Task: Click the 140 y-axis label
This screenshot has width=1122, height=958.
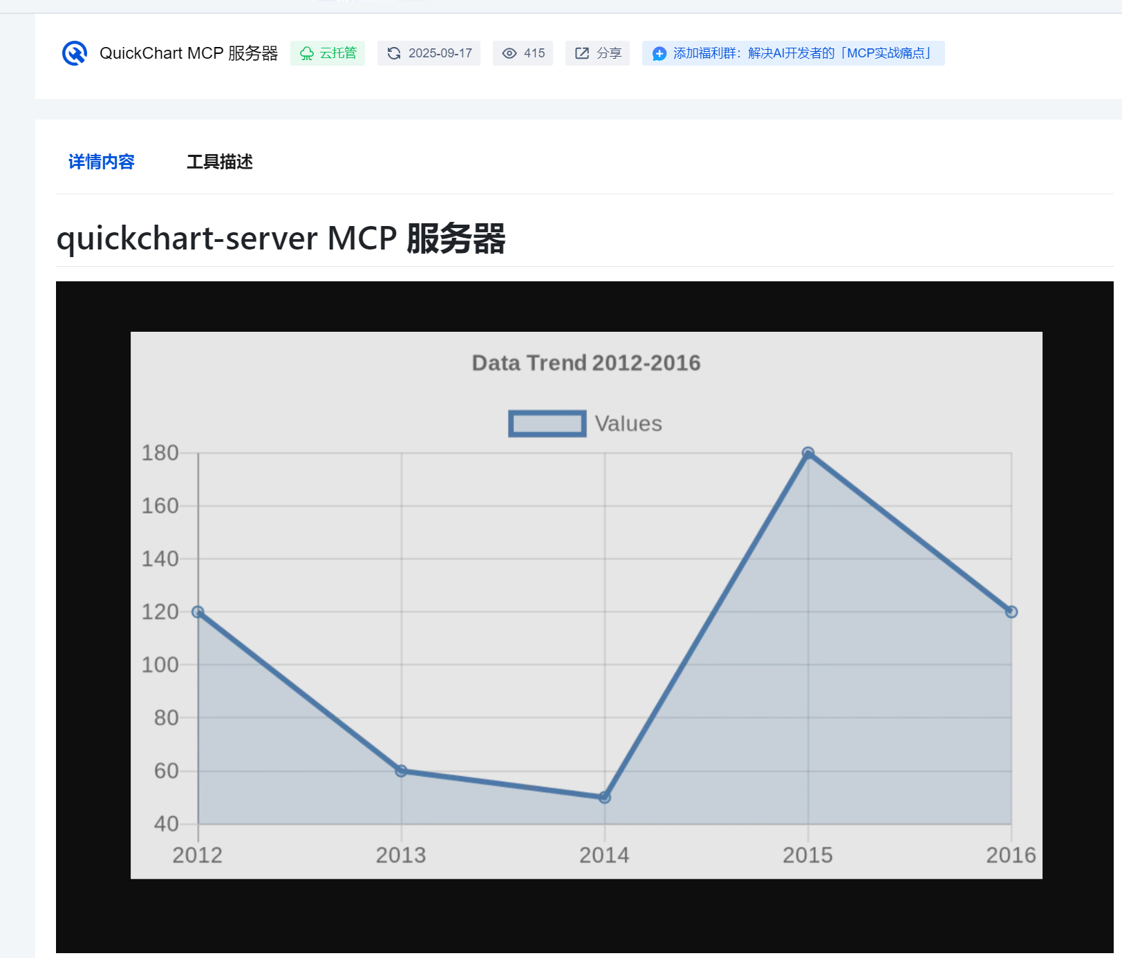Action: click(160, 558)
